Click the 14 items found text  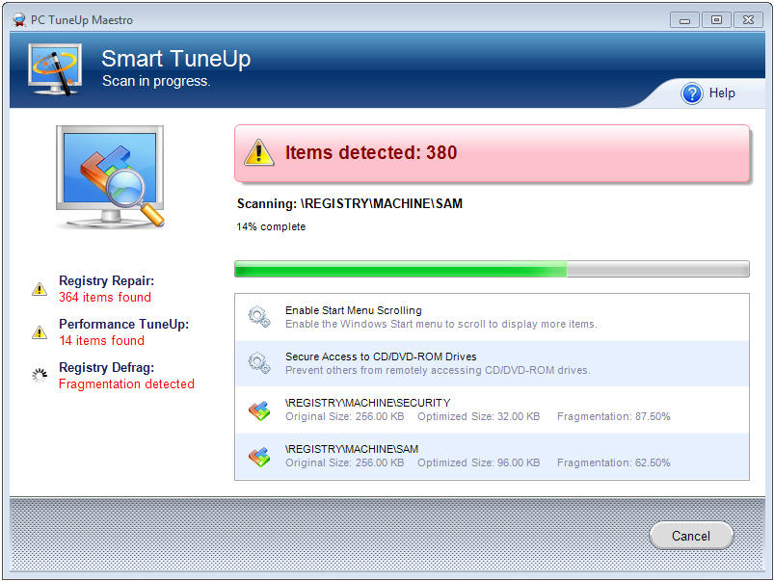coord(101,341)
